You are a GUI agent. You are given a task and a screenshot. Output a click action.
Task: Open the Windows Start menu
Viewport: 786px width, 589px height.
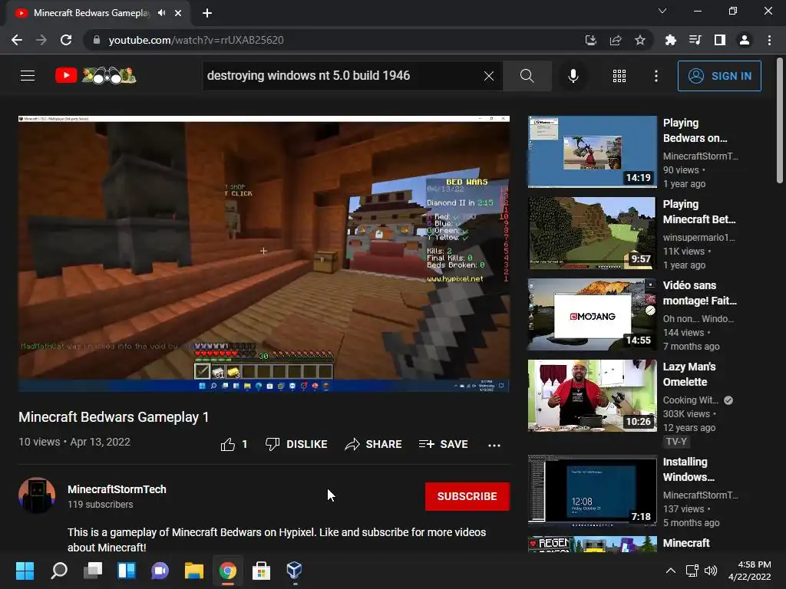click(25, 571)
